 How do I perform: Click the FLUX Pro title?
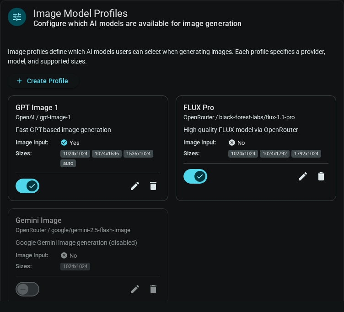pos(199,108)
